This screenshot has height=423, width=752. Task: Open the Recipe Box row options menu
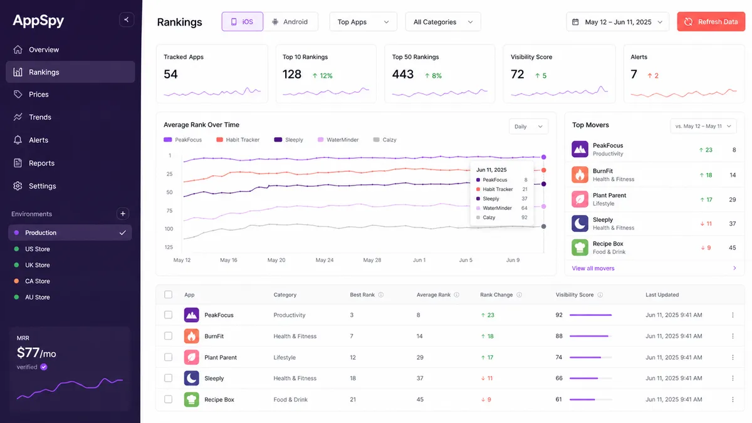click(x=733, y=399)
